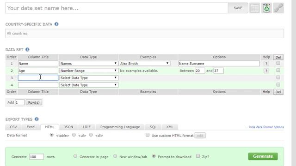296x166 pixels.
Task: Select <ul> data format
Action: click(x=74, y=135)
